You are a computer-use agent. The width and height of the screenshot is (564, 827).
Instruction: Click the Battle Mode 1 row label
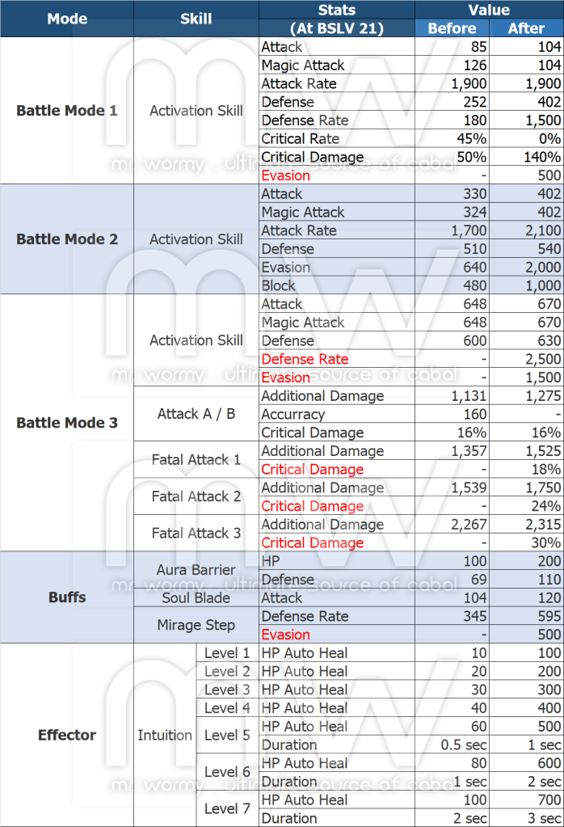(67, 111)
